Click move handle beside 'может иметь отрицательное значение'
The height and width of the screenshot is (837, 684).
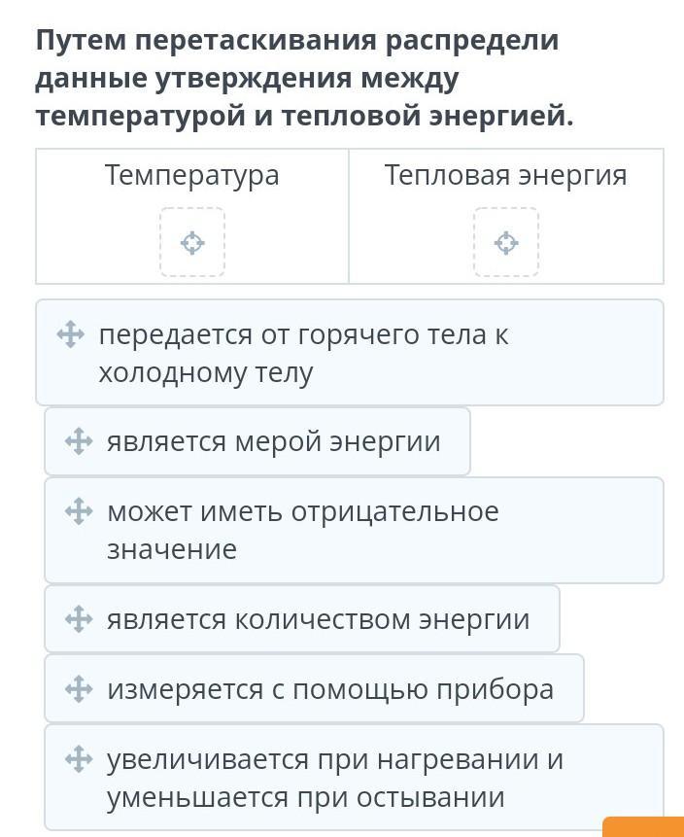click(x=79, y=511)
